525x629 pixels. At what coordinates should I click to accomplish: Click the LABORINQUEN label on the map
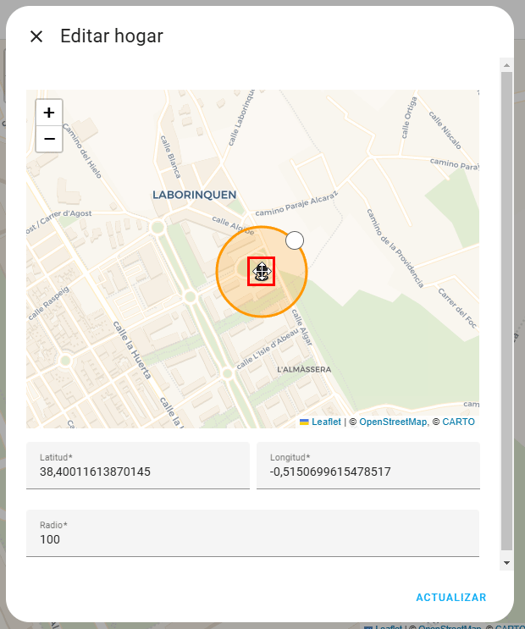[x=194, y=195]
